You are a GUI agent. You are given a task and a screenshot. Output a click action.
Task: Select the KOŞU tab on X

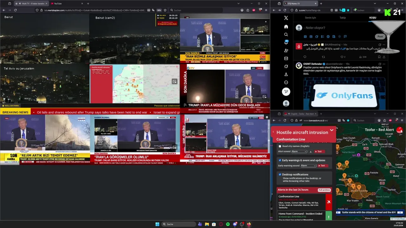coord(373,18)
